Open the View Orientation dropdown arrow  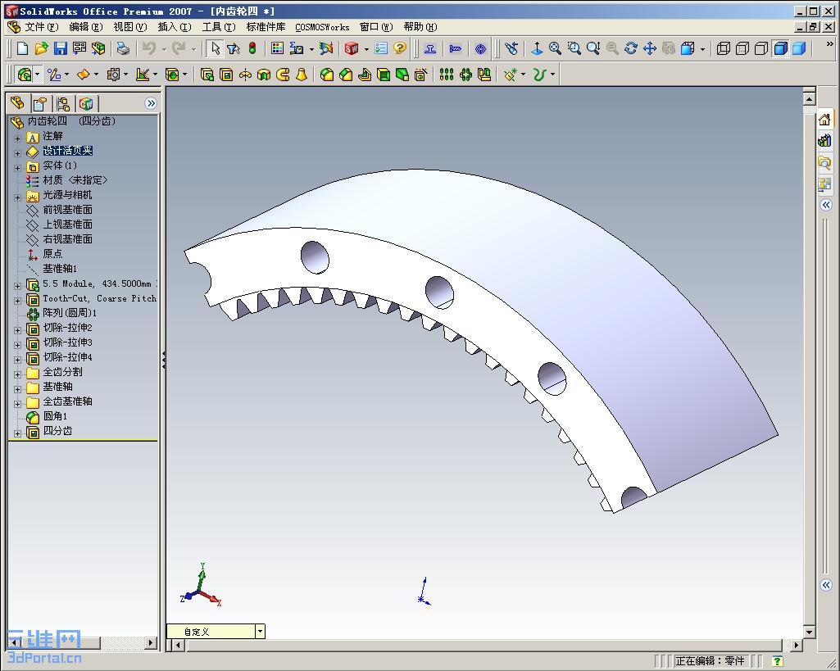702,49
